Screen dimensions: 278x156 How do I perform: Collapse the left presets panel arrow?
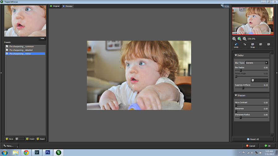pos(1,73)
